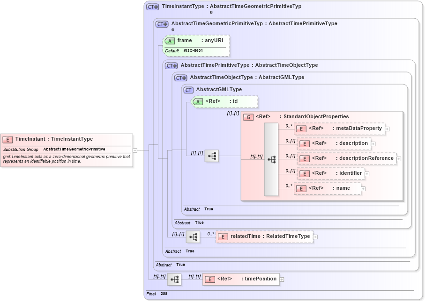The image size is (425, 301).
Task: Click the A icon of frame attribute
Action: pyautogui.click(x=170, y=41)
